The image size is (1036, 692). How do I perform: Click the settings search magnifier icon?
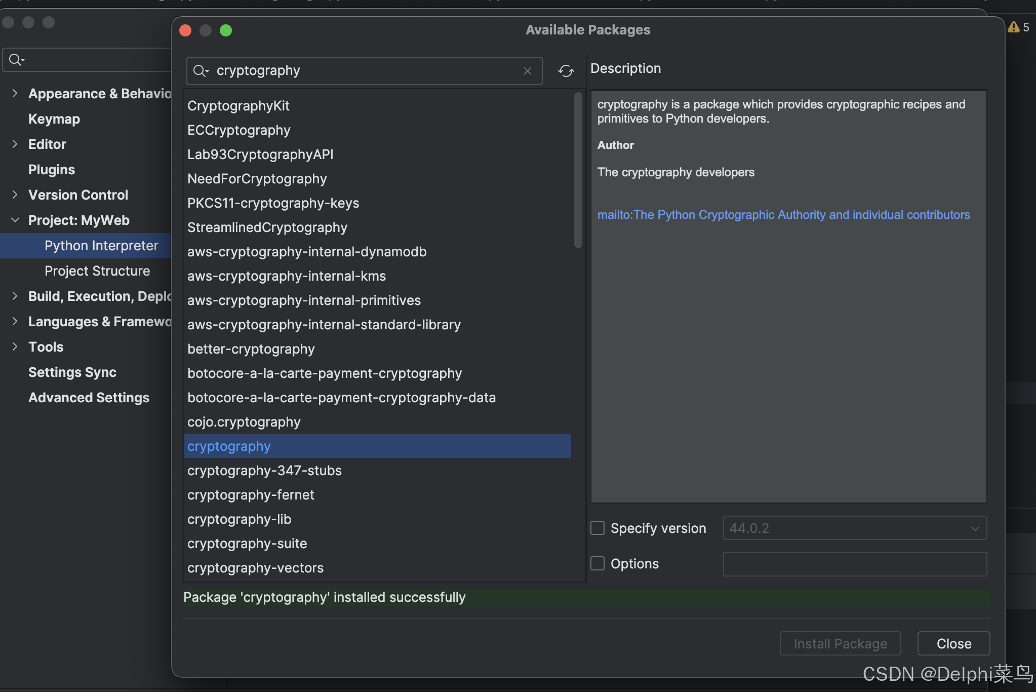(x=16, y=60)
